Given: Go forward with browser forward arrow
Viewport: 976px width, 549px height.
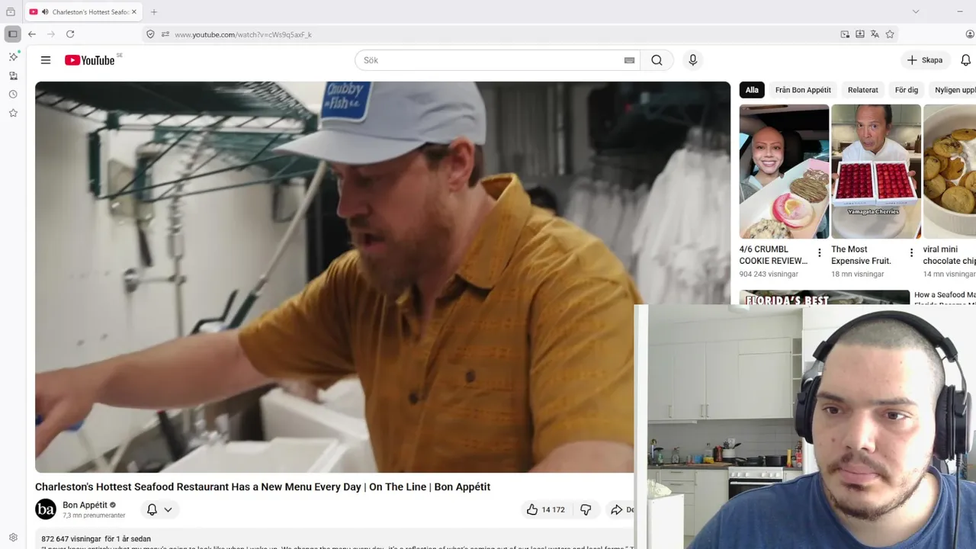Looking at the screenshot, I should [x=51, y=34].
